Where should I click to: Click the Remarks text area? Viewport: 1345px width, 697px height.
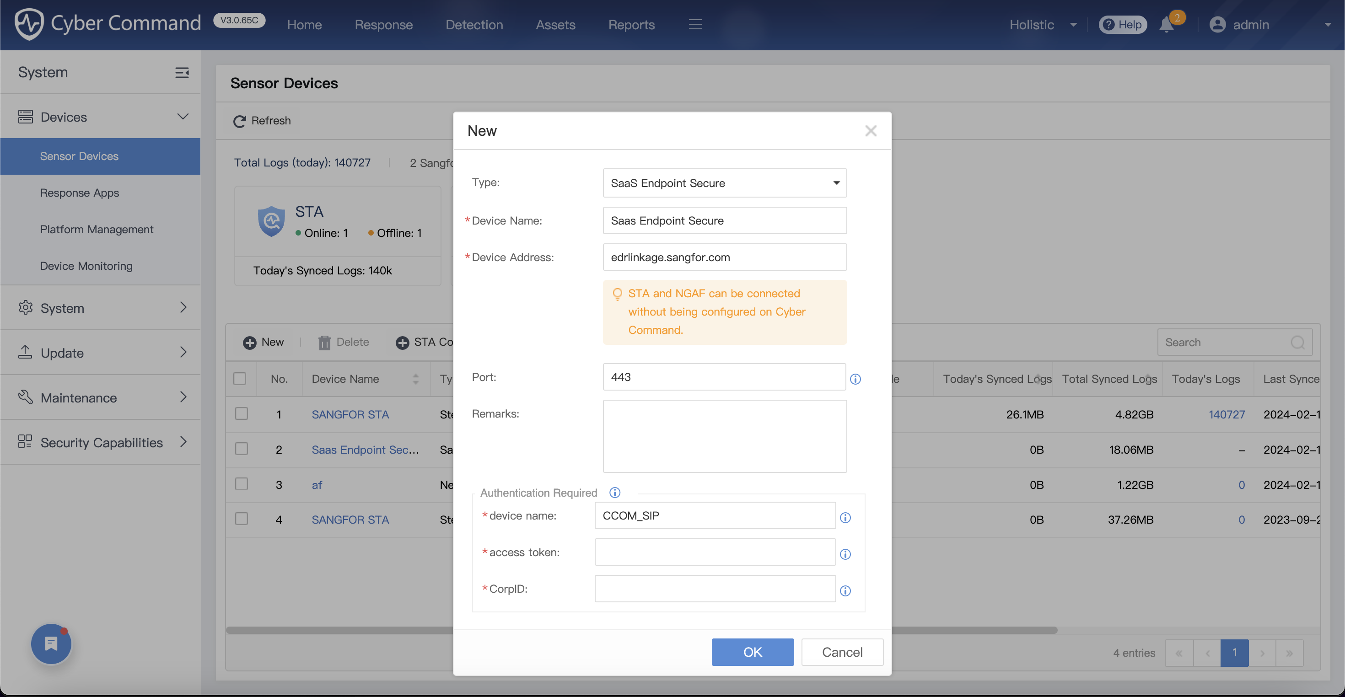click(x=724, y=436)
